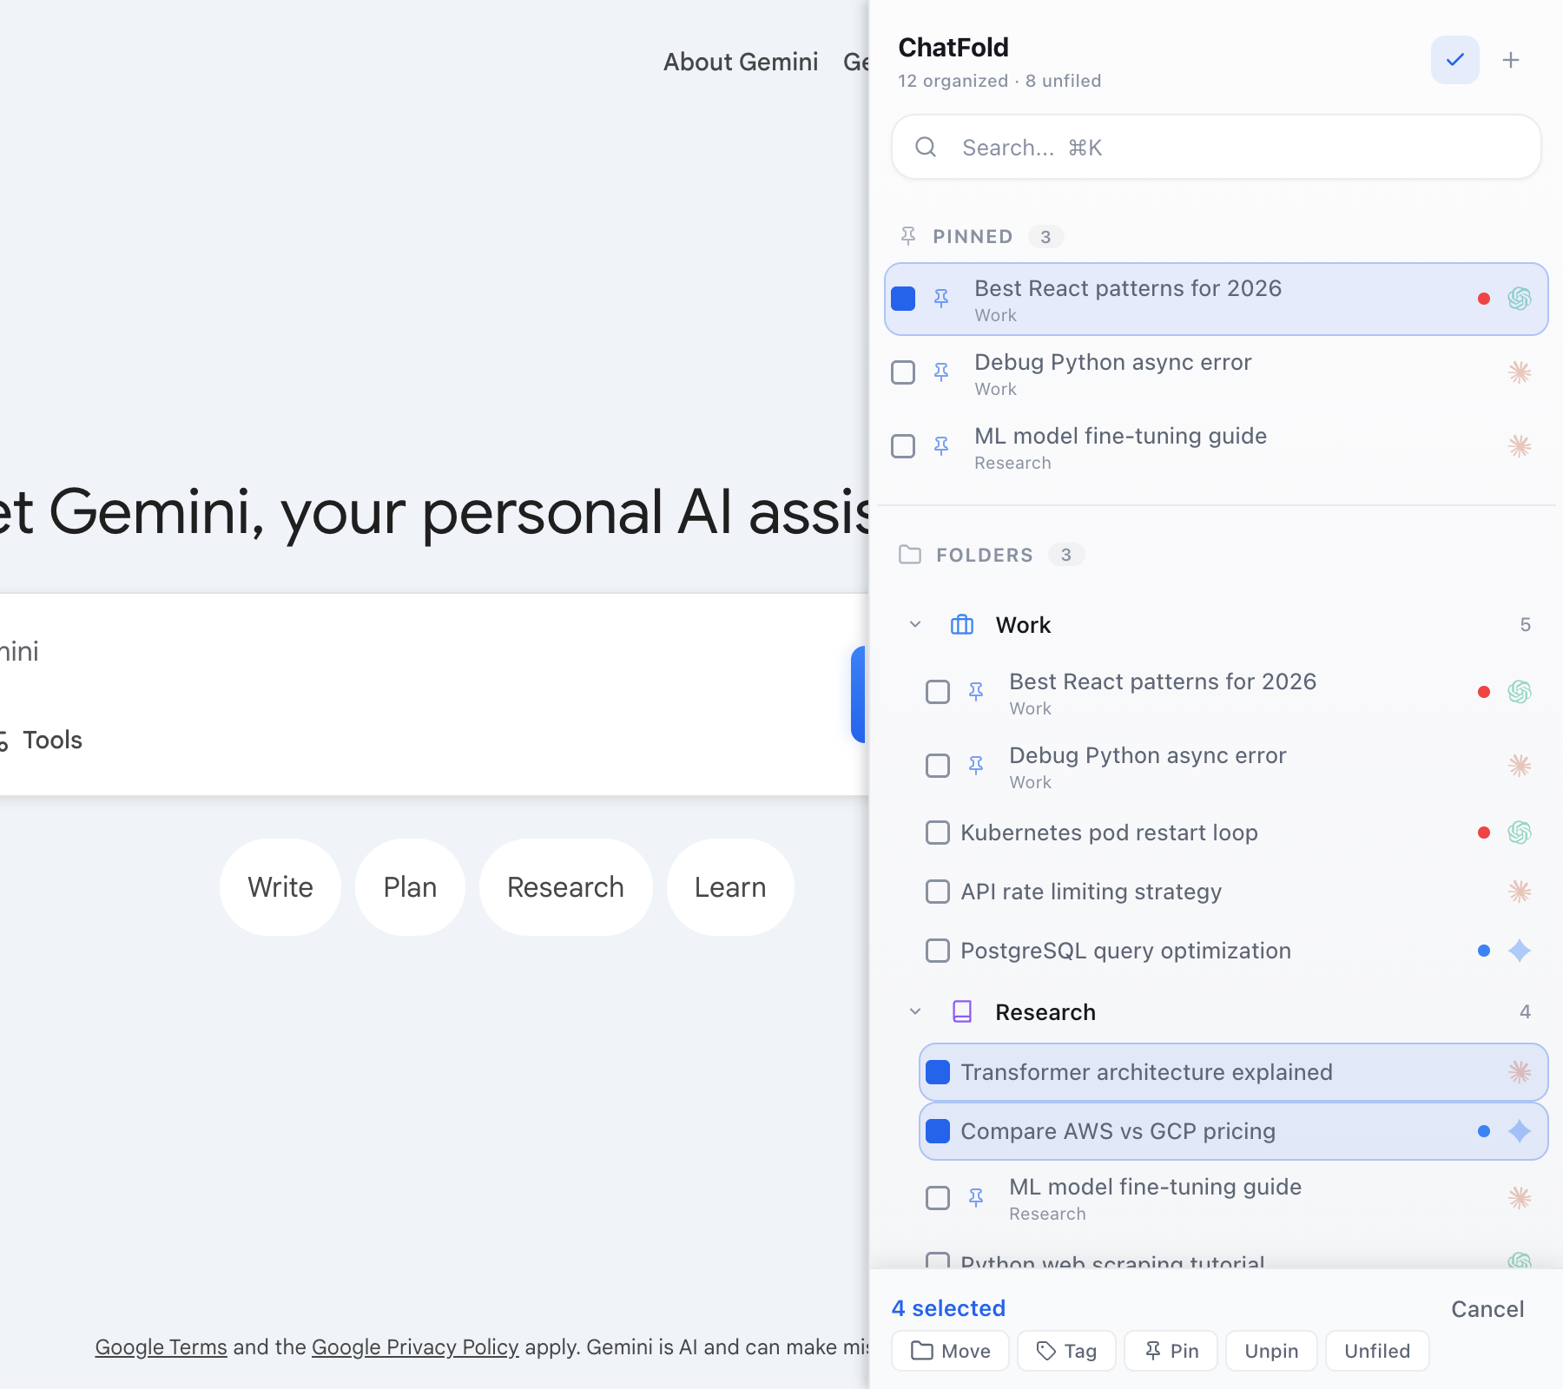Click the briefcase icon on the Work folder
This screenshot has height=1389, width=1563.
961,624
